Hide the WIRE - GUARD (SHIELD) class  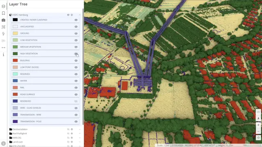(76, 108)
